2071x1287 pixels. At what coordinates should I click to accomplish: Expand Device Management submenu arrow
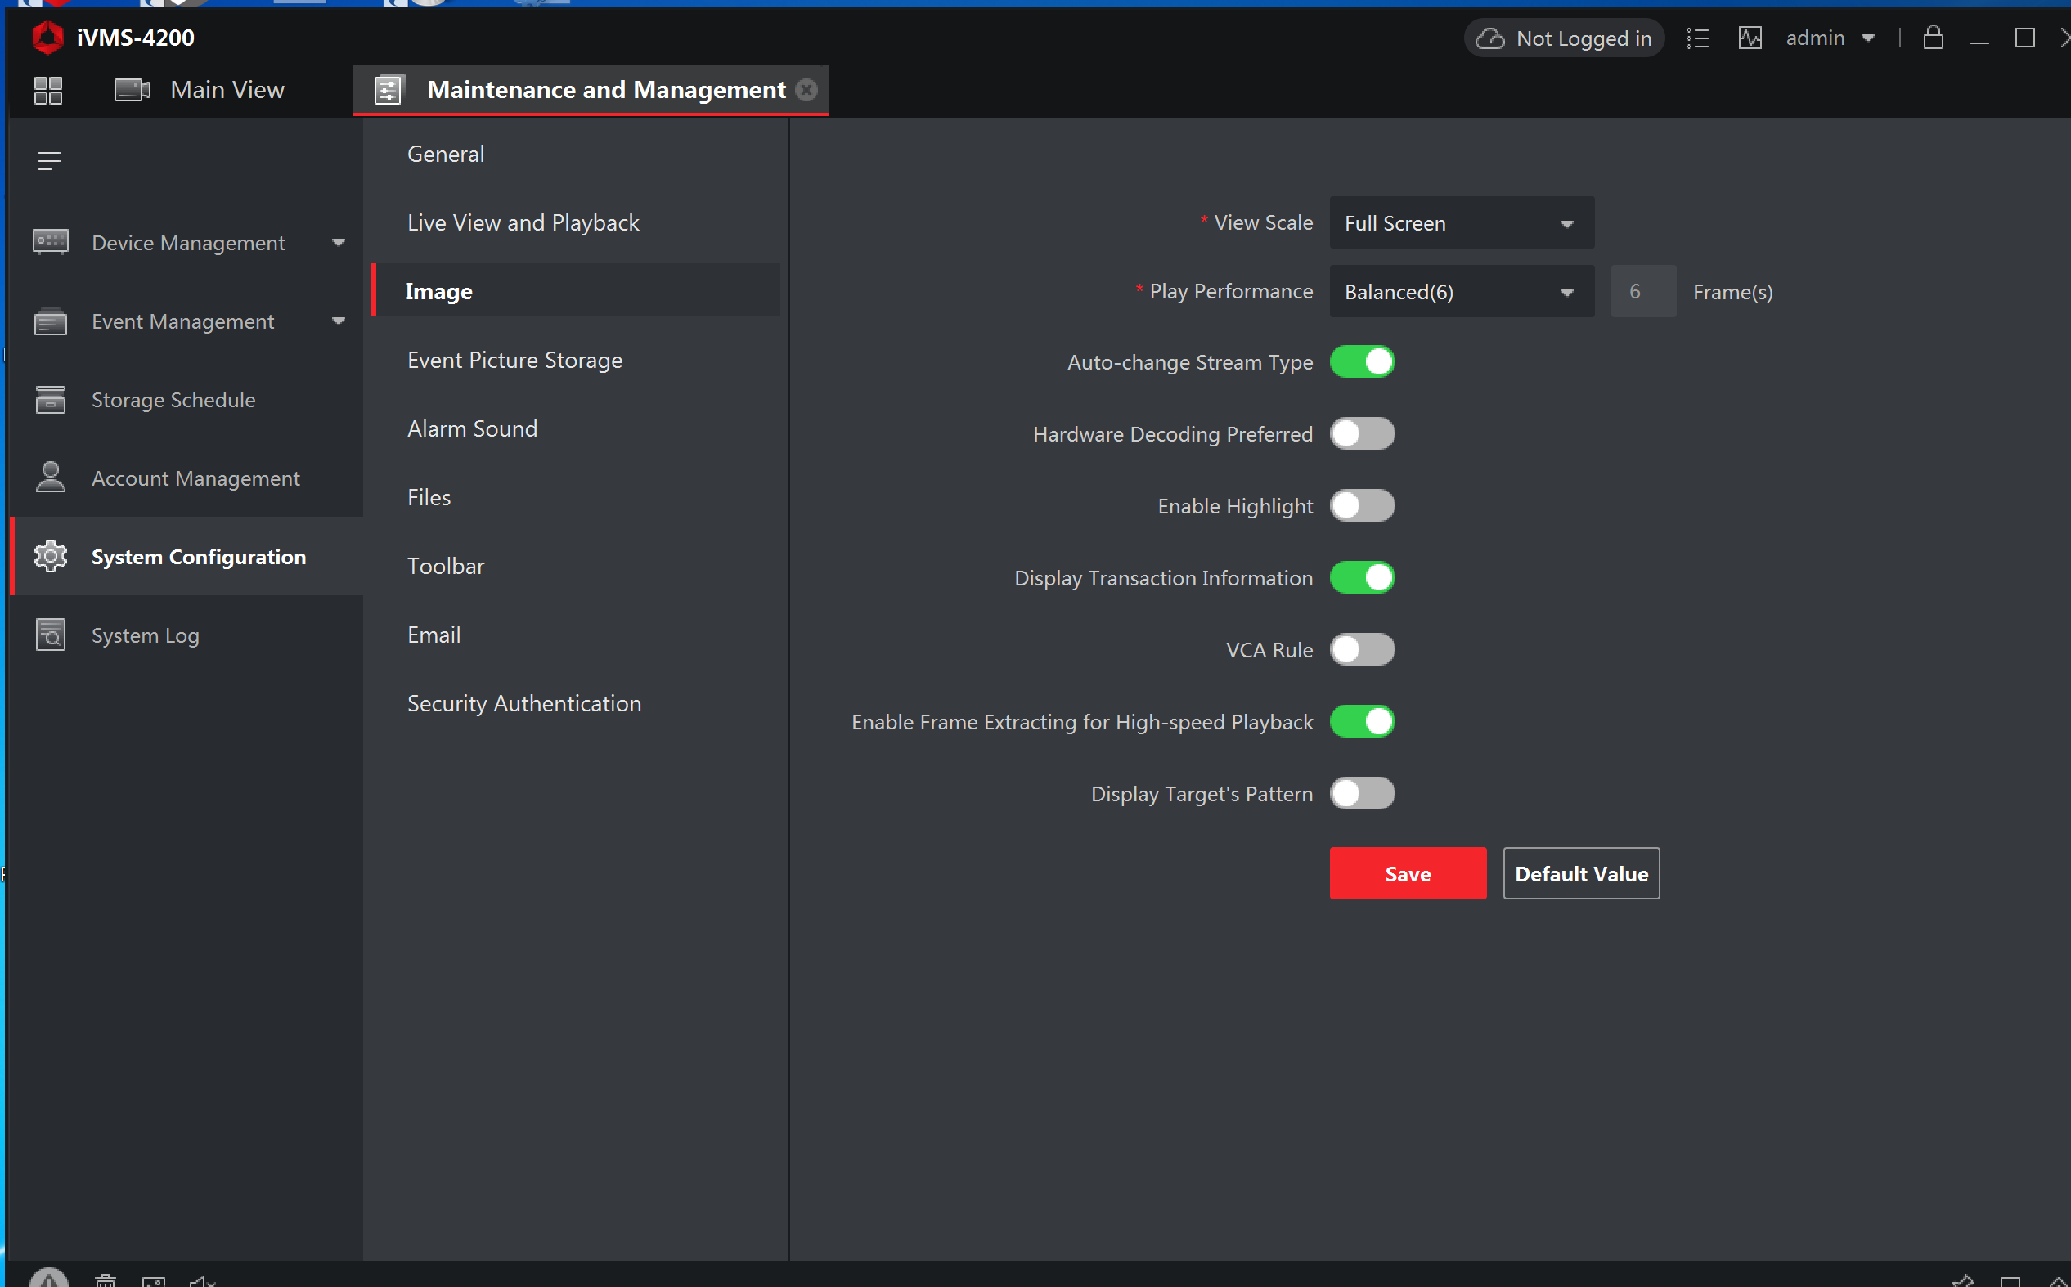[x=338, y=244]
